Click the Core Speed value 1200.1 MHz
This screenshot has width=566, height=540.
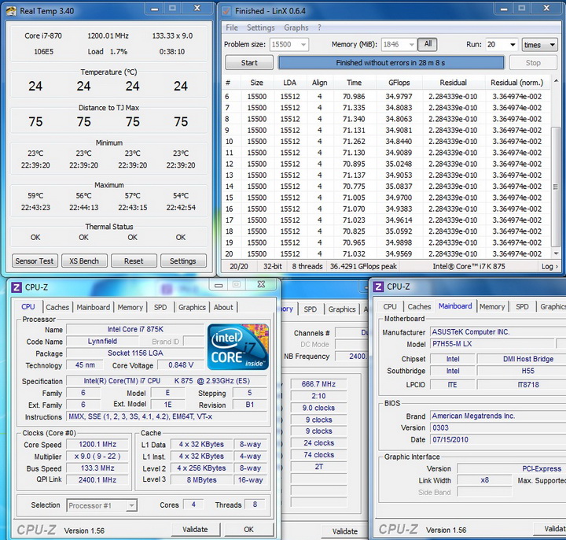(x=97, y=444)
